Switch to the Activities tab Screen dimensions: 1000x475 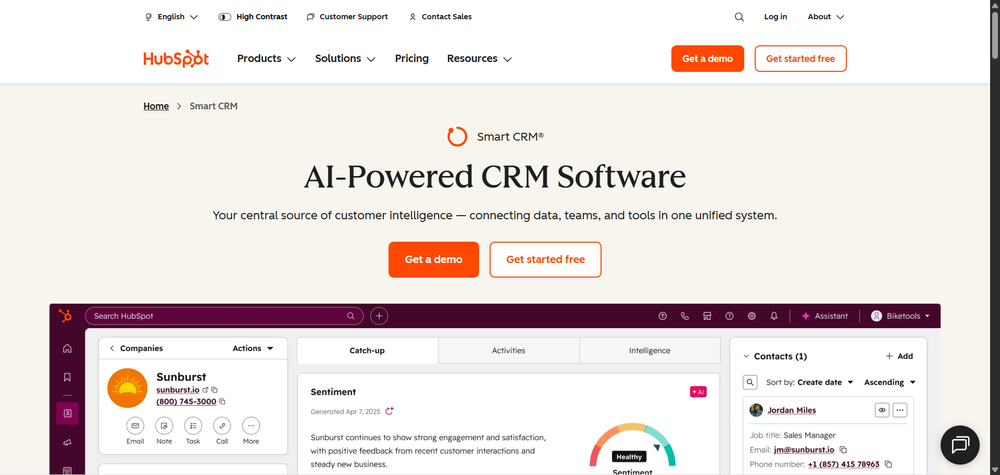point(508,351)
